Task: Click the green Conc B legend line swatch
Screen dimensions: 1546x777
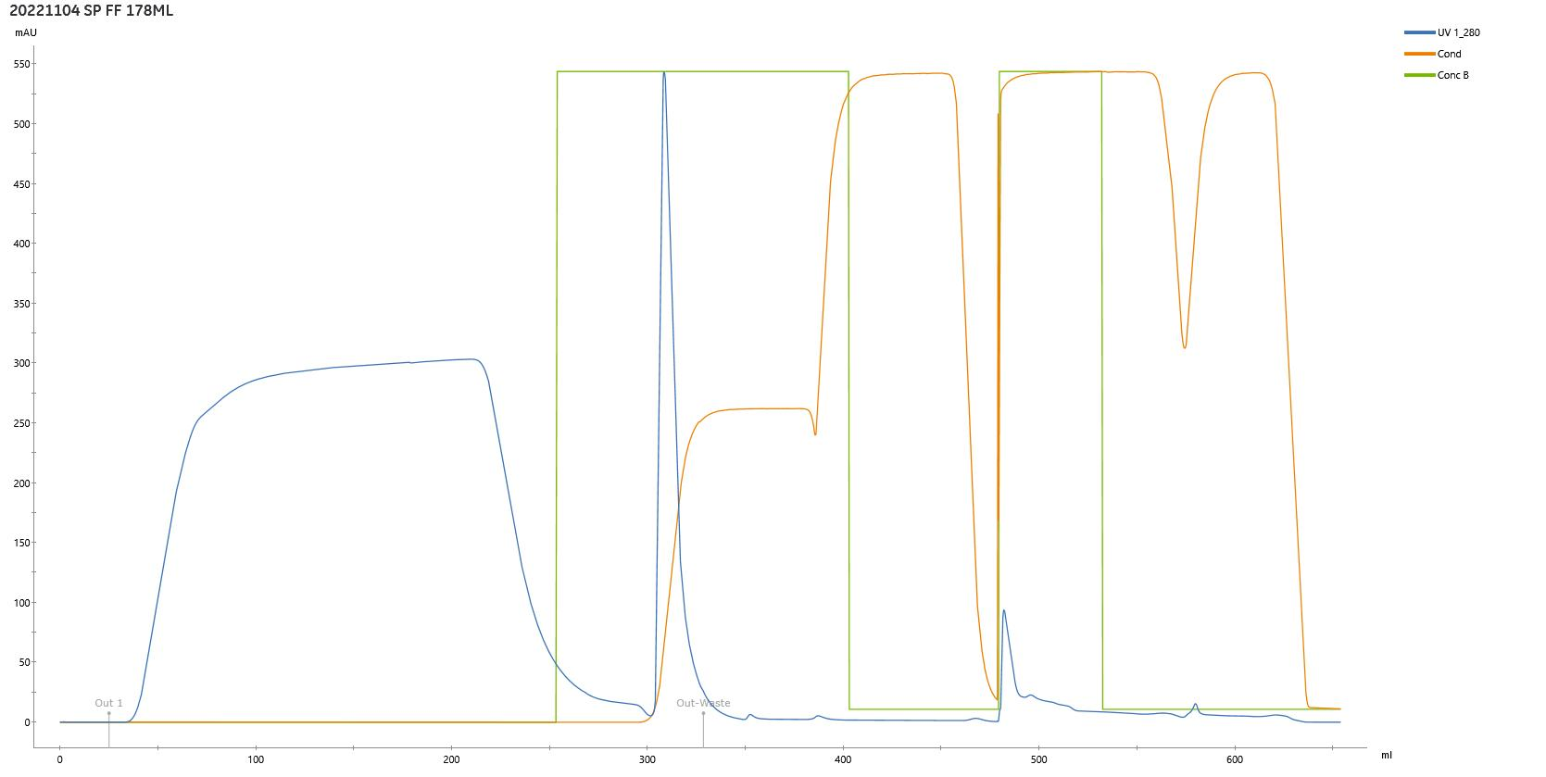Action: point(1419,75)
